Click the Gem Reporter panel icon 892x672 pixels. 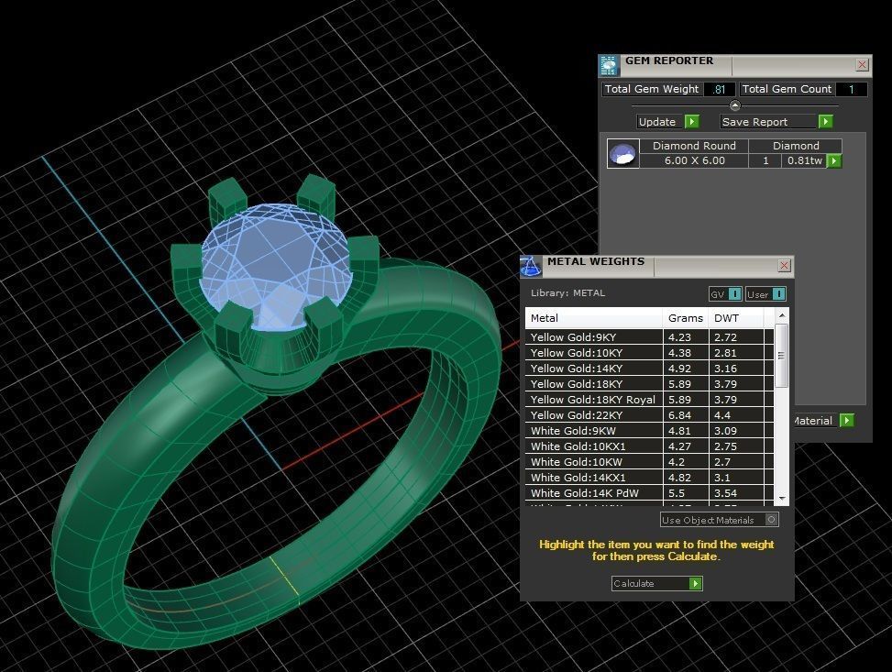pos(609,65)
